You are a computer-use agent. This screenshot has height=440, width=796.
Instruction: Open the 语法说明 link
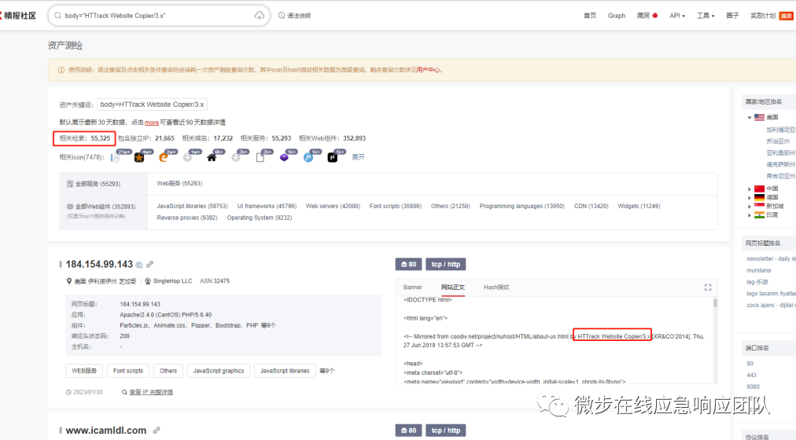pyautogui.click(x=299, y=16)
